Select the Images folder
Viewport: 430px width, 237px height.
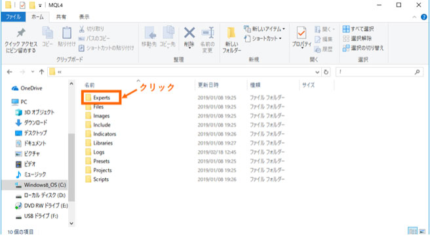(x=98, y=116)
